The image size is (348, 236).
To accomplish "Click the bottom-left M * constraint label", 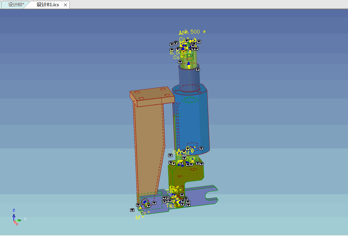I will [139, 218].
